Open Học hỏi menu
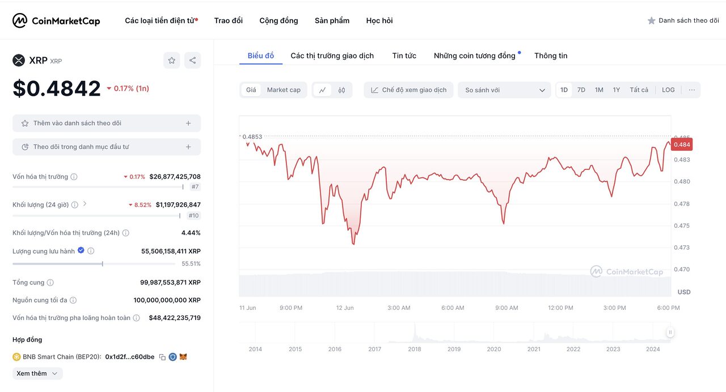 (x=379, y=20)
